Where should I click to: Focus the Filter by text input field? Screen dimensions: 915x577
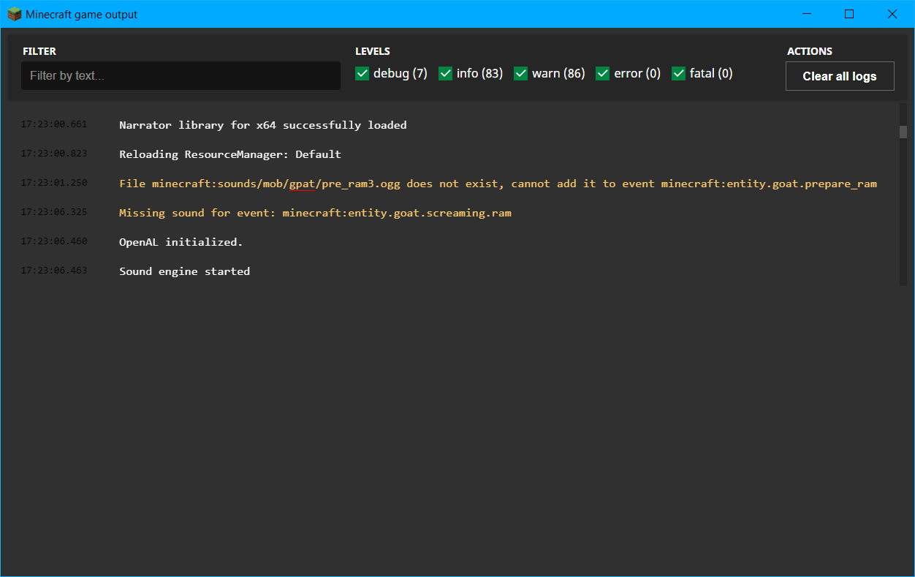pyautogui.click(x=181, y=76)
